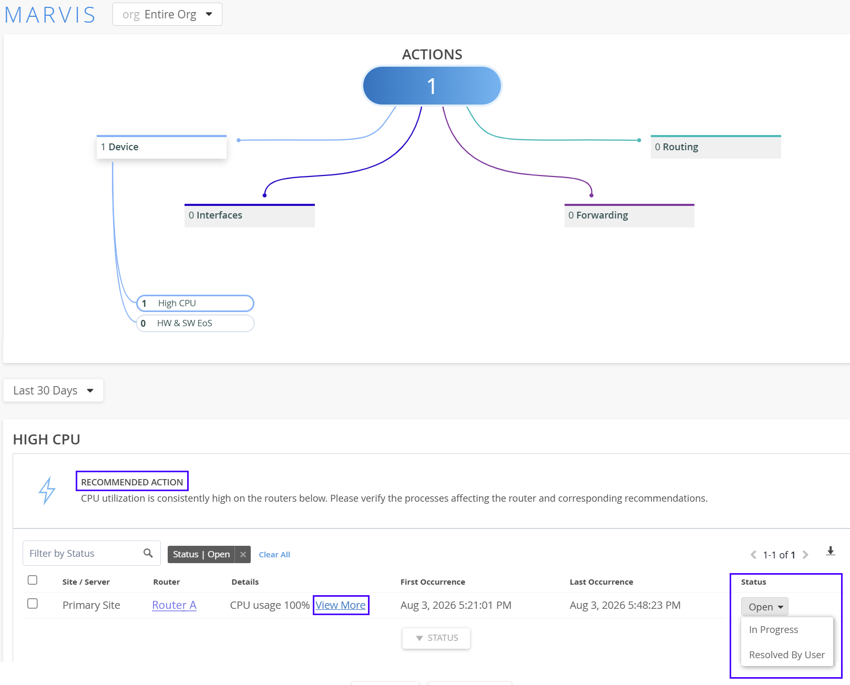Click the Status column header
Image resolution: width=850 pixels, height=685 pixels.
point(753,582)
